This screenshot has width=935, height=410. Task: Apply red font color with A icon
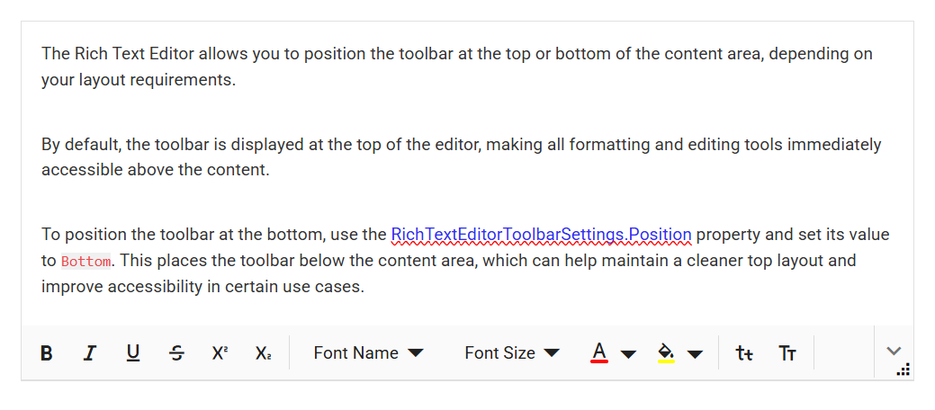tap(599, 352)
